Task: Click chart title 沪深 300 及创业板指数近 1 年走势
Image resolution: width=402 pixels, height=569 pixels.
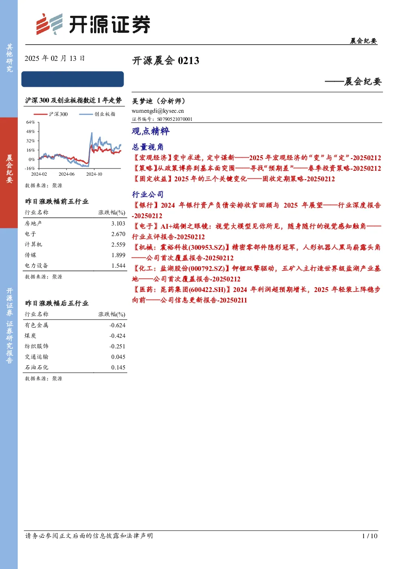Action: (73, 100)
